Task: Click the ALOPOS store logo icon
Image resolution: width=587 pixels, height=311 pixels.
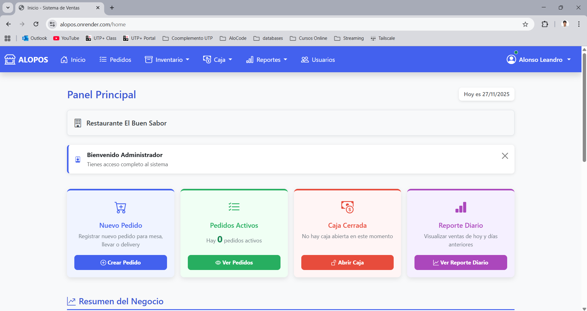Action: coord(10,59)
